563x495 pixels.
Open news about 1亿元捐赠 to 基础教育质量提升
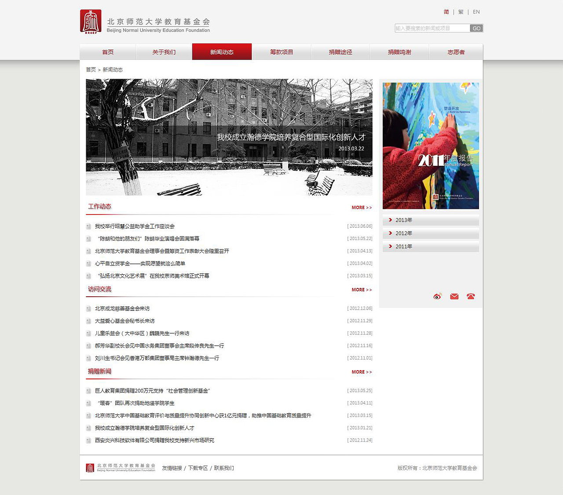pyautogui.click(x=203, y=415)
